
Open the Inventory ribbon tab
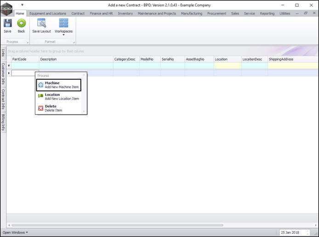pyautogui.click(x=125, y=13)
